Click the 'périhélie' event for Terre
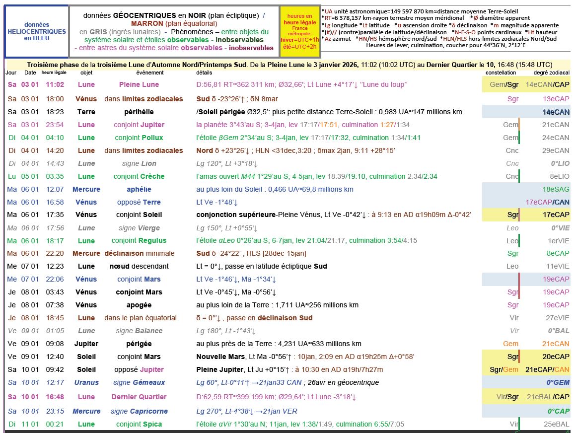The width and height of the screenshot is (576, 433). coord(139,112)
